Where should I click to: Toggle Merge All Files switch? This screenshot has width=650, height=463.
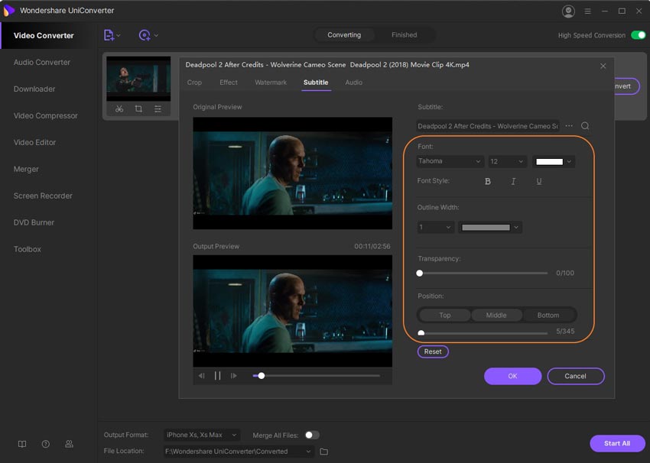pos(312,435)
